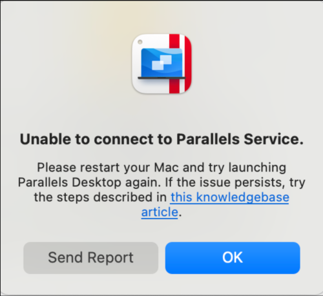Click the small dot in icon's top-left corner

pos(140,42)
